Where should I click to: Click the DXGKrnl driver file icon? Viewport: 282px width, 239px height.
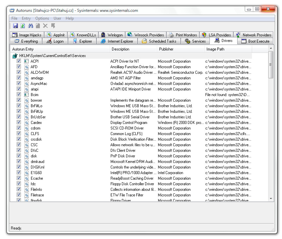point(26,167)
